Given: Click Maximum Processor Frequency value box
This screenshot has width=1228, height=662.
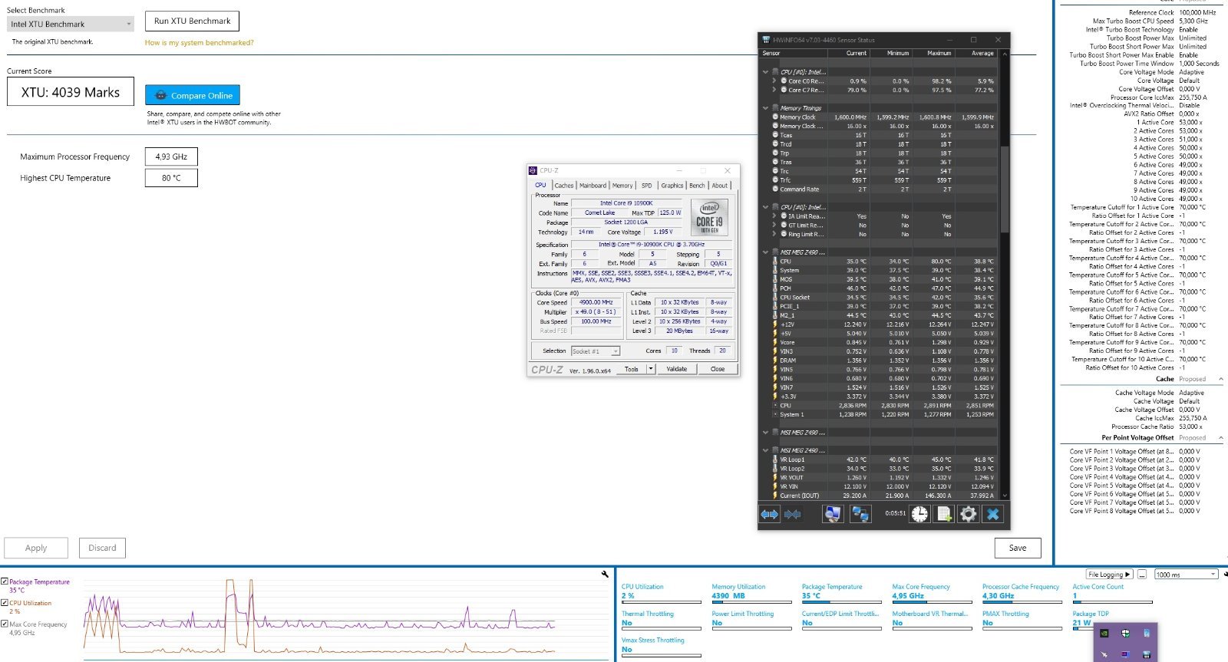Looking at the screenshot, I should 171,156.
